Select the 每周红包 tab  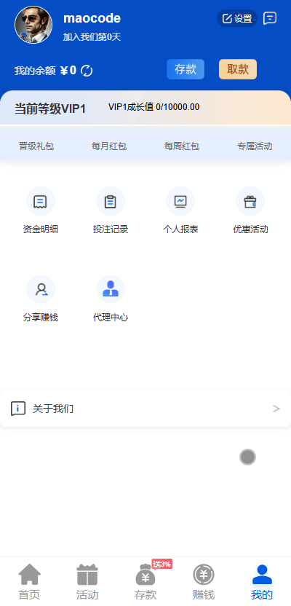click(x=182, y=146)
